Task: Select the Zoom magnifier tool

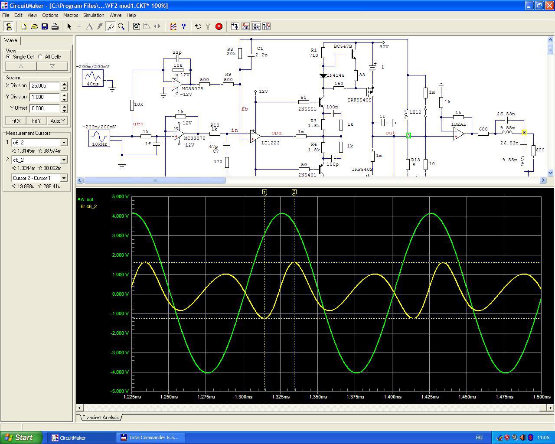Action: coord(121,26)
